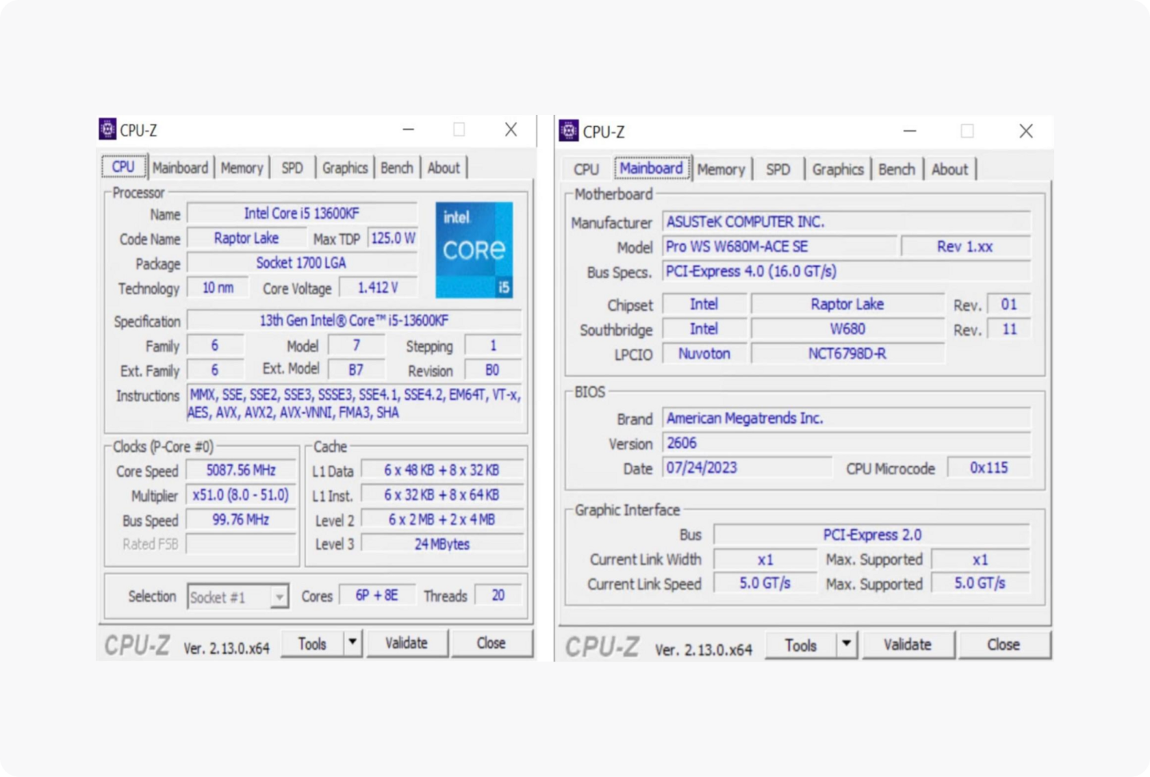The height and width of the screenshot is (777, 1150).
Task: Open the Socket #1 selection dropdown
Action: coord(238,597)
